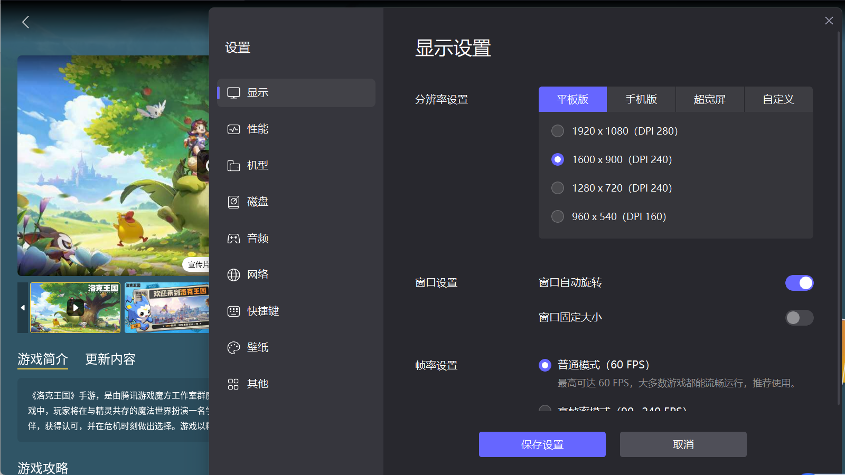
Task: Select the 1920 x 1080 resolution option
Action: [x=557, y=131]
